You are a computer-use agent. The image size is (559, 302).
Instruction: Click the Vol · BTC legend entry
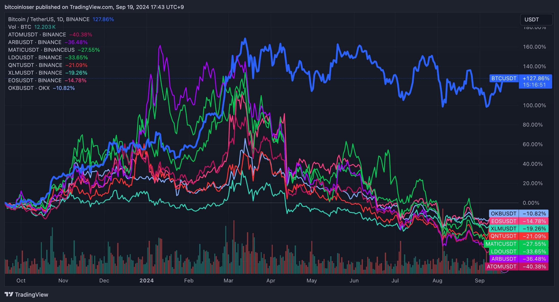coord(20,27)
